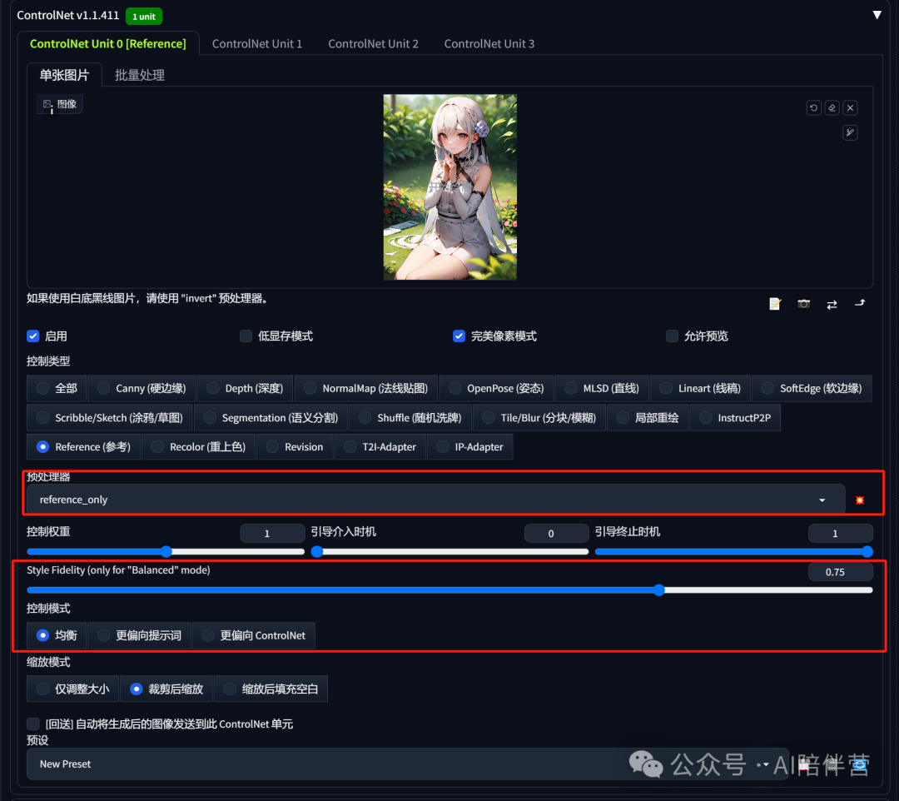Select 均衡 control mode
The width and height of the screenshot is (899, 801).
pos(57,635)
